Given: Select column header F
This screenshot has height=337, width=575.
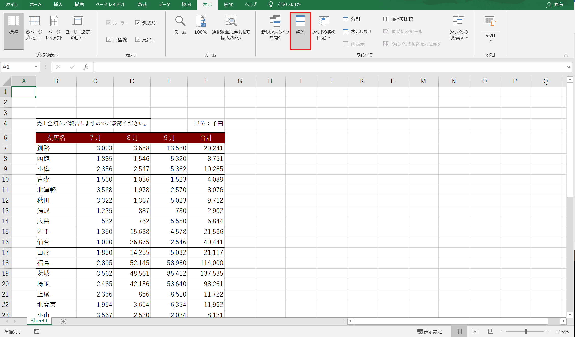Looking at the screenshot, I should 206,81.
